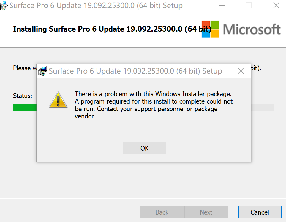Click the Cancel button
286x222 pixels.
260,212
